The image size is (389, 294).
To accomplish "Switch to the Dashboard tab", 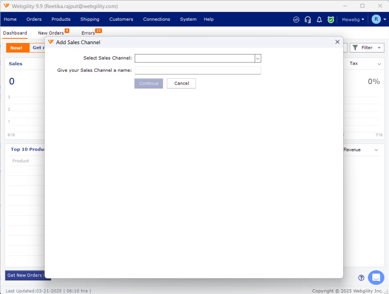I will [15, 33].
